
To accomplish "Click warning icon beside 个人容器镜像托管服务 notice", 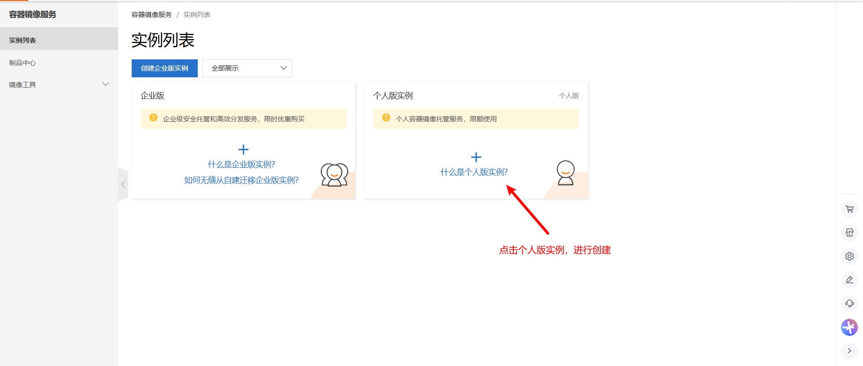I will click(386, 118).
